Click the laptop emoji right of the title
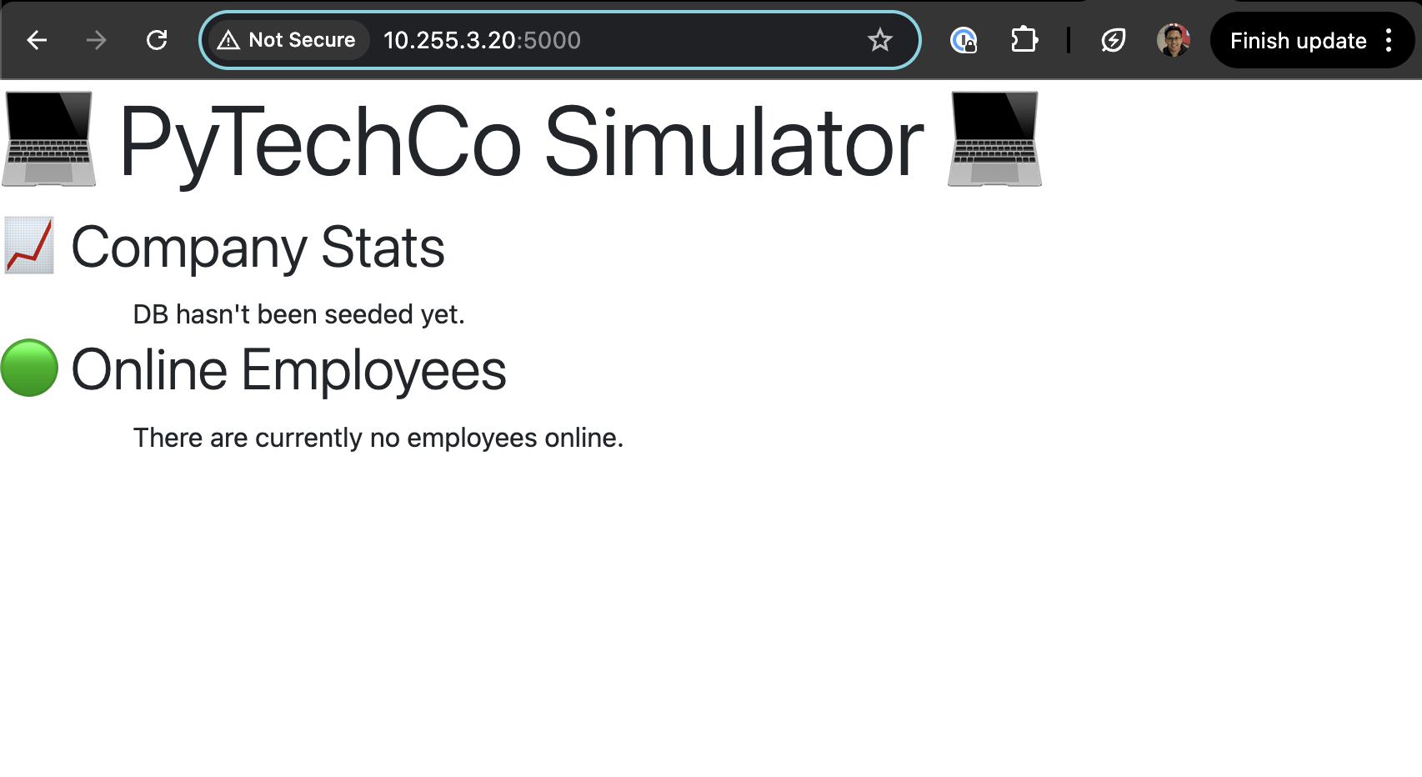Screen dimensions: 1422x777 [994, 142]
